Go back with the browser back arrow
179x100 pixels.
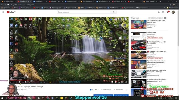[x=2, y=5]
